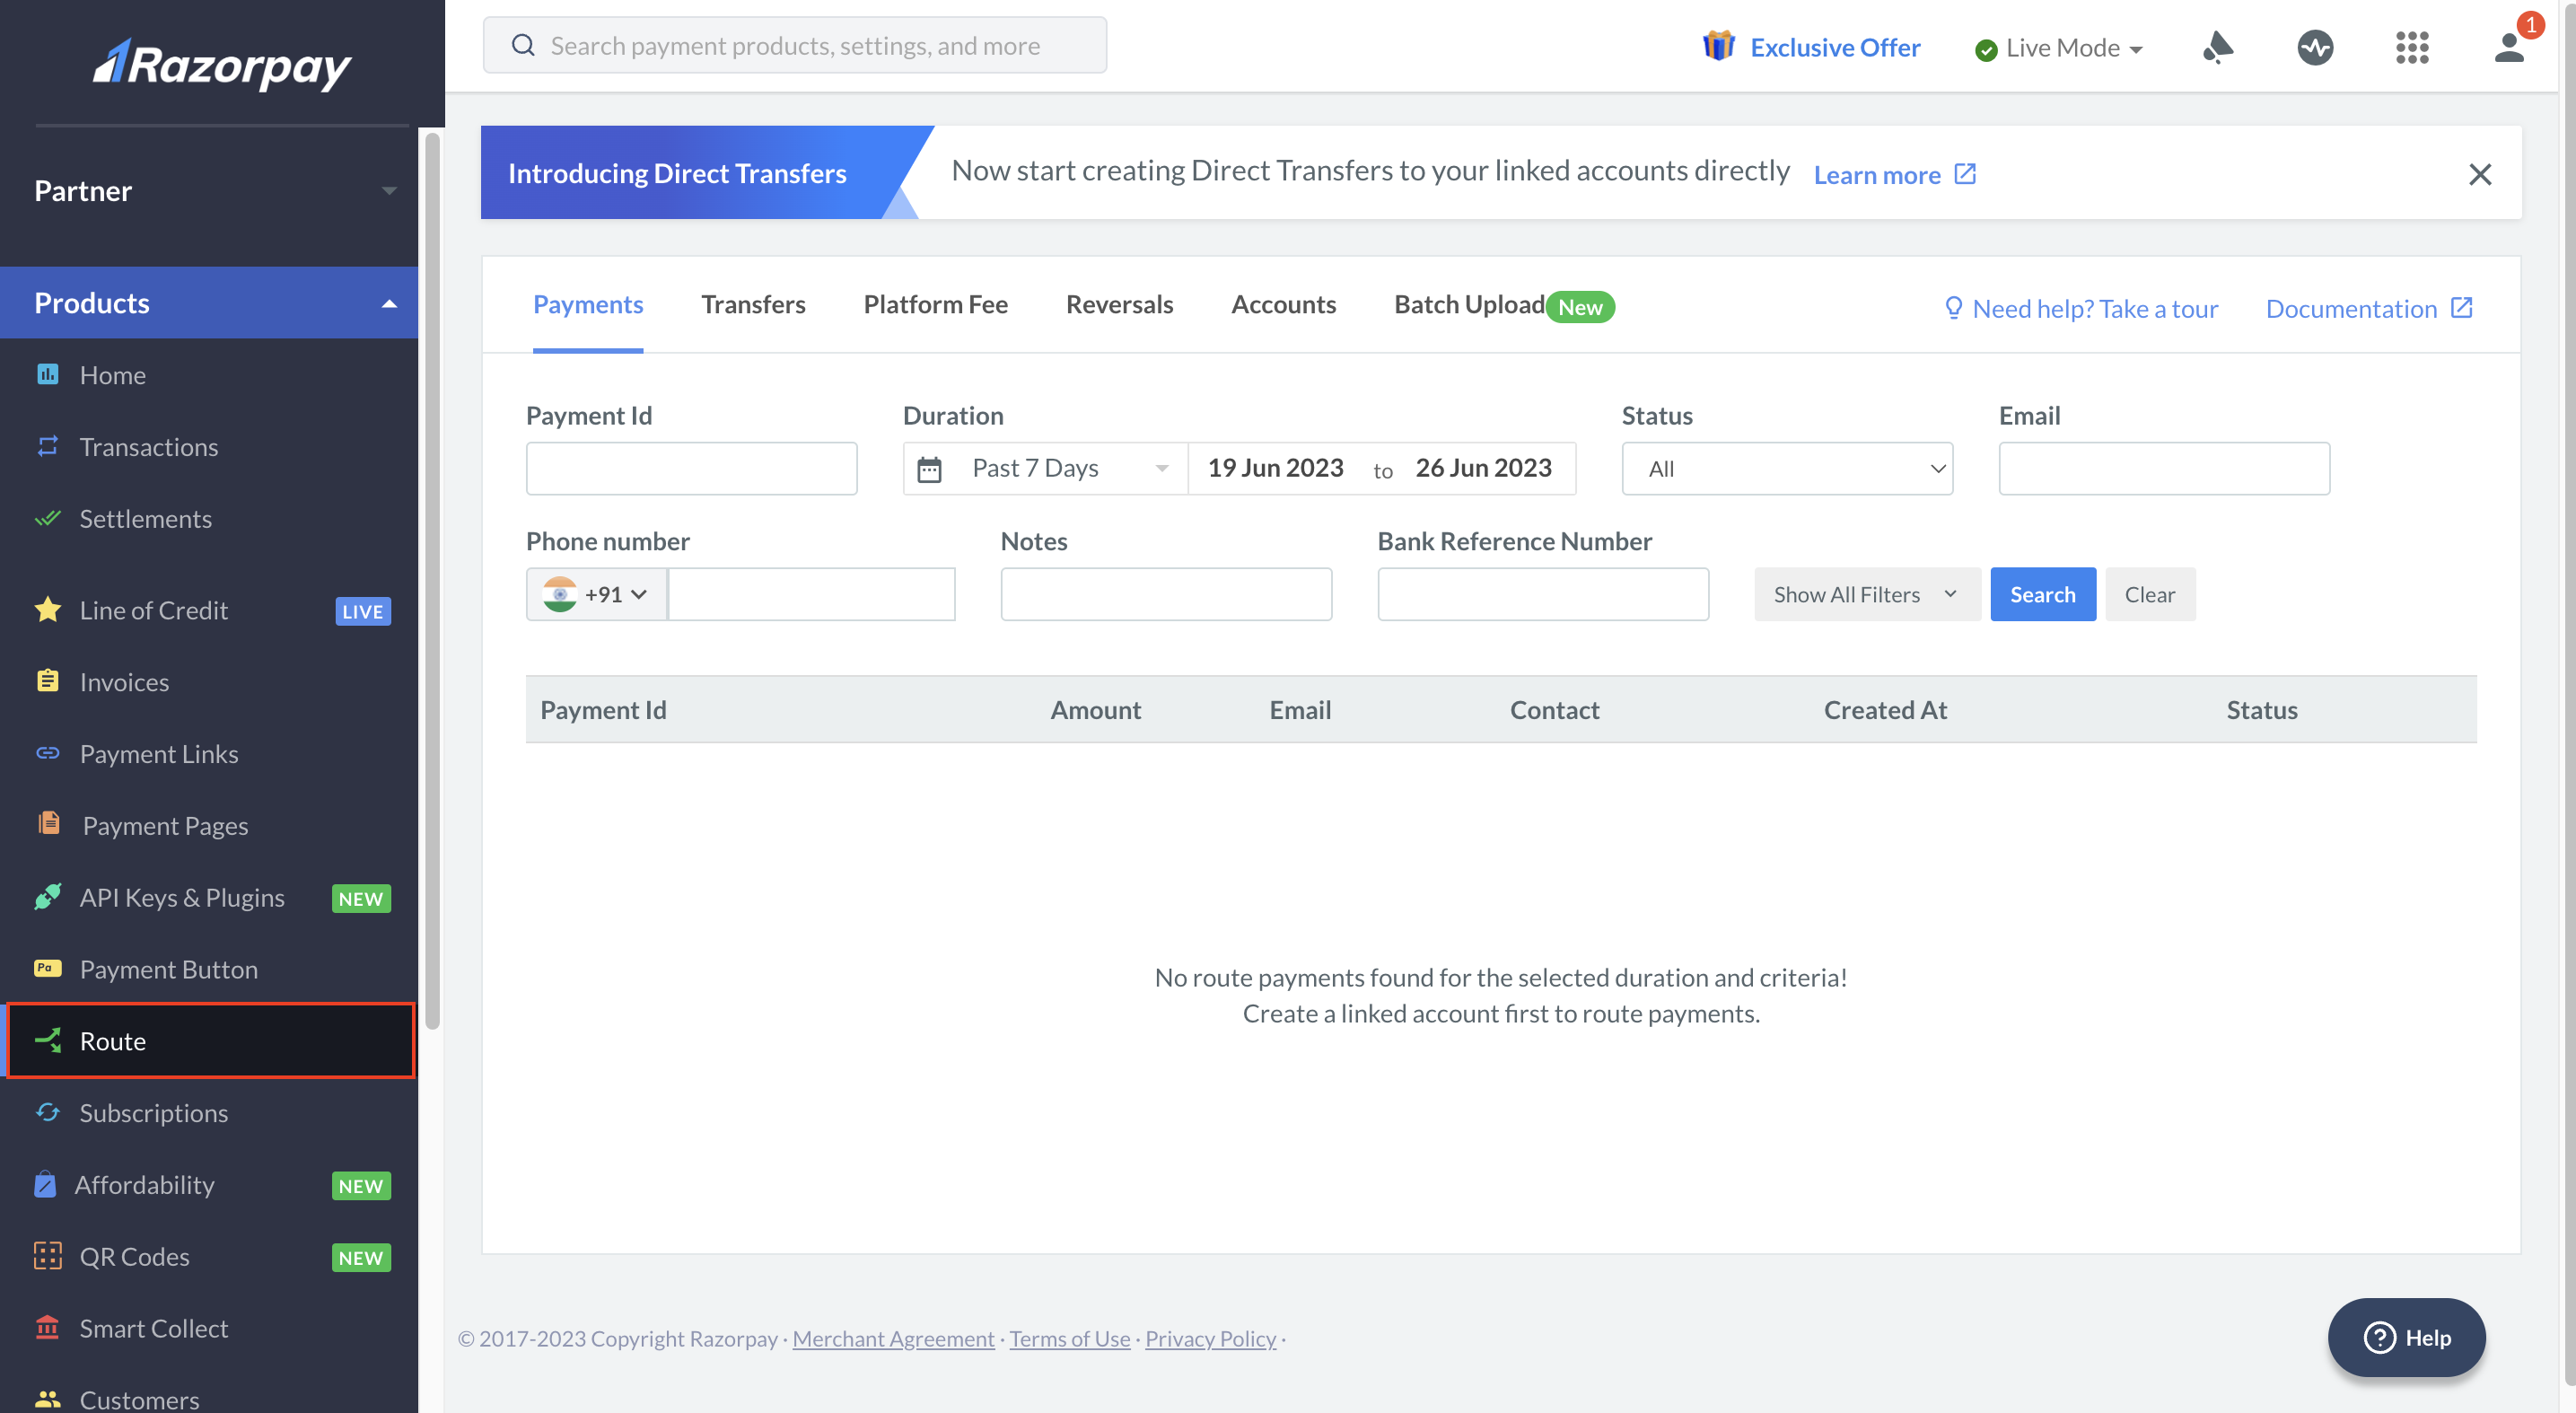Image resolution: width=2576 pixels, height=1413 pixels.
Task: Click the Created At column header
Action: [x=1885, y=709]
